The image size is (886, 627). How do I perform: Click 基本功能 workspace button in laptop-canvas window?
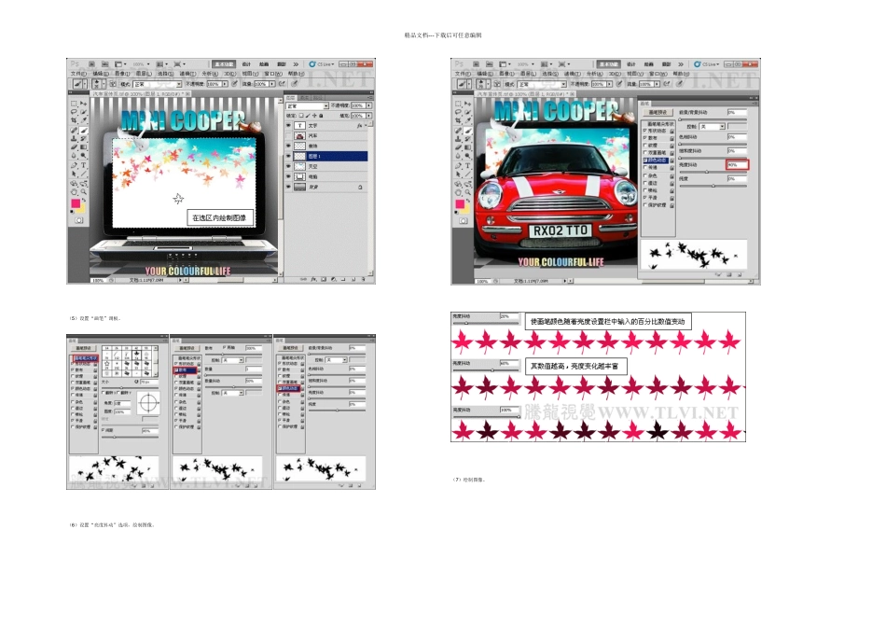click(x=223, y=64)
